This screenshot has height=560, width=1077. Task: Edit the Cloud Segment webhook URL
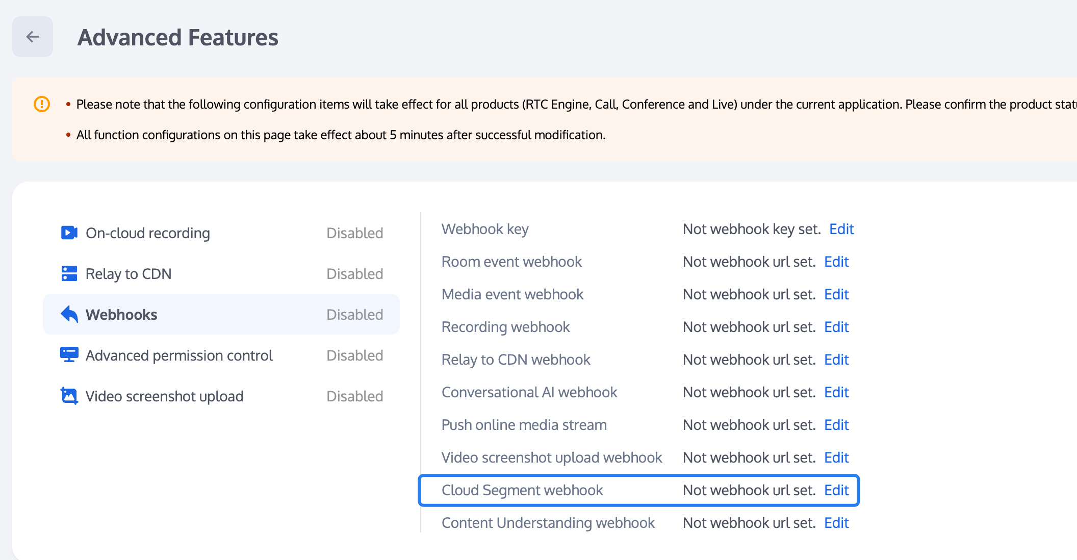[x=836, y=490]
